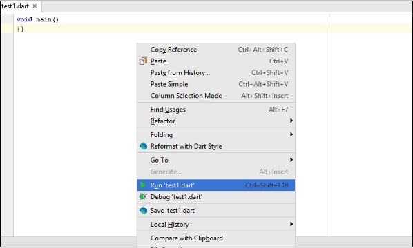Click Run 'test1.dart' text
Viewport: 413px width, 248px height.
[x=172, y=185]
